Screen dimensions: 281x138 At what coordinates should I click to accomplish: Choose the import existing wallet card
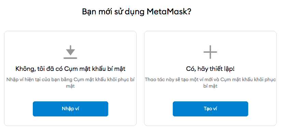[x=70, y=78]
